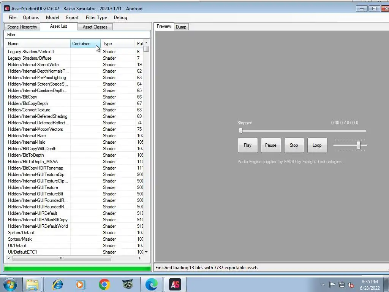Open Microsoft Edge from taskbar
Image resolution: width=389 pixels, height=292 pixels.
[x=151, y=284]
